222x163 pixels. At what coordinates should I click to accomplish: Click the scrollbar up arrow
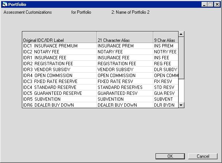click(181, 34)
